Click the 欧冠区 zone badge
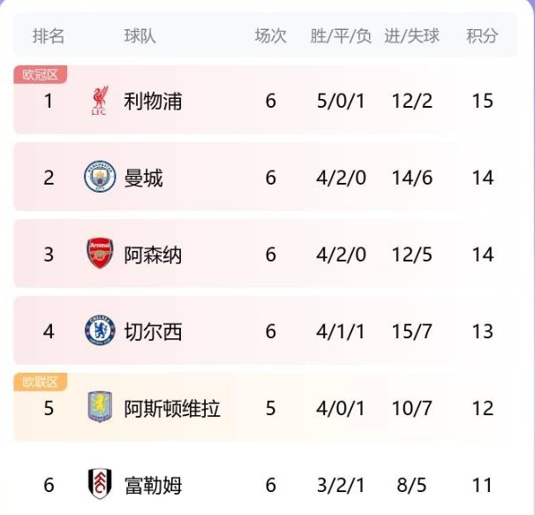 (41, 74)
